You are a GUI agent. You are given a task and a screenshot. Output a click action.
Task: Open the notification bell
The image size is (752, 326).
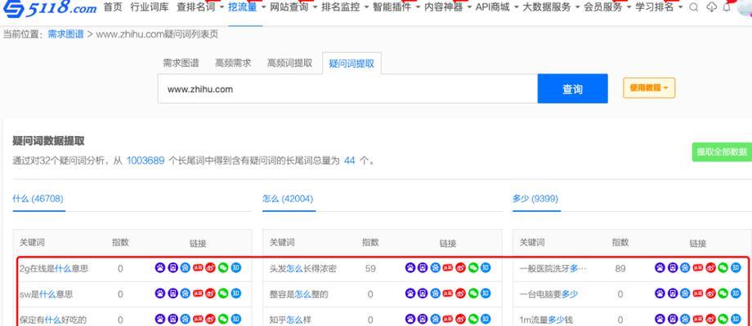727,7
